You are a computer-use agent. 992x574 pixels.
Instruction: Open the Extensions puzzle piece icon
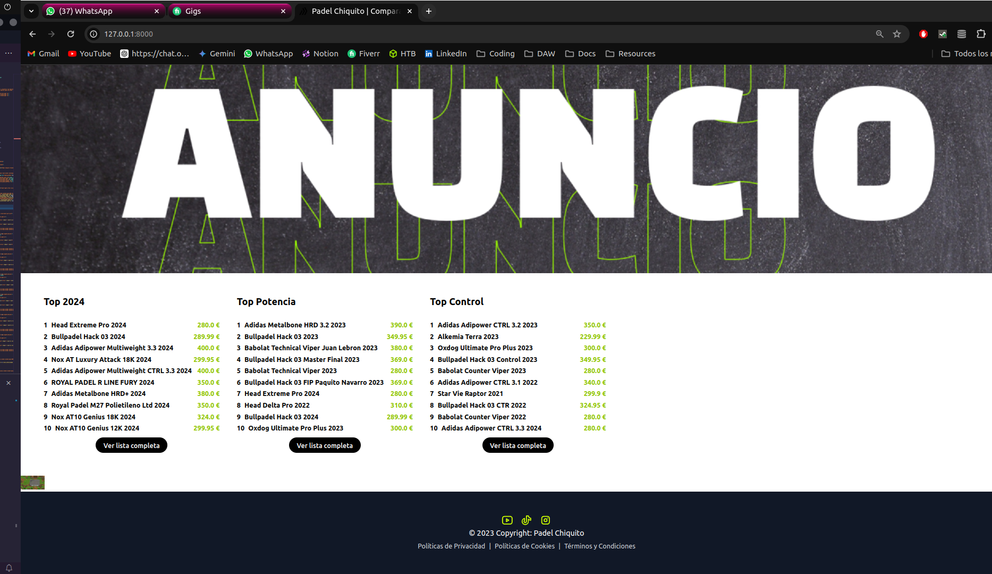tap(981, 34)
